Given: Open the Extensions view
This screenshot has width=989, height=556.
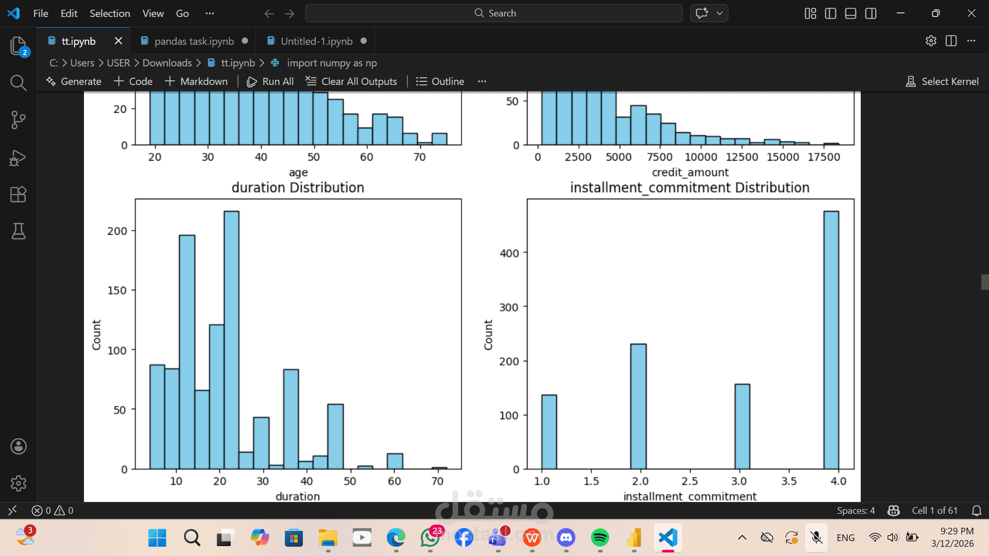Looking at the screenshot, I should (x=19, y=195).
